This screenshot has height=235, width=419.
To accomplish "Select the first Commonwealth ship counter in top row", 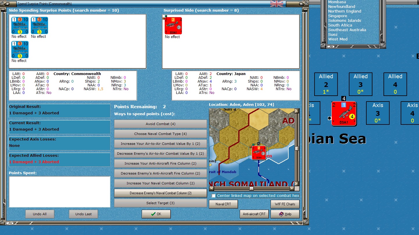I will click(20, 25).
